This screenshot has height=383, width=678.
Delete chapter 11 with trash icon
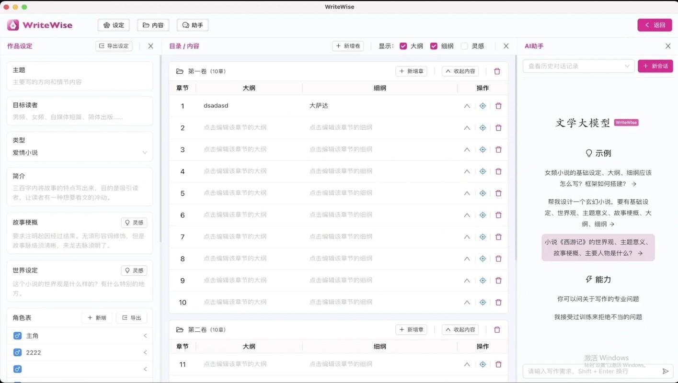point(498,364)
